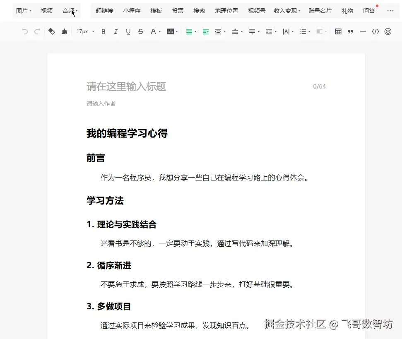The height and width of the screenshot is (339, 402).
Task: Insert a 账号名片 account card
Action: pyautogui.click(x=320, y=11)
